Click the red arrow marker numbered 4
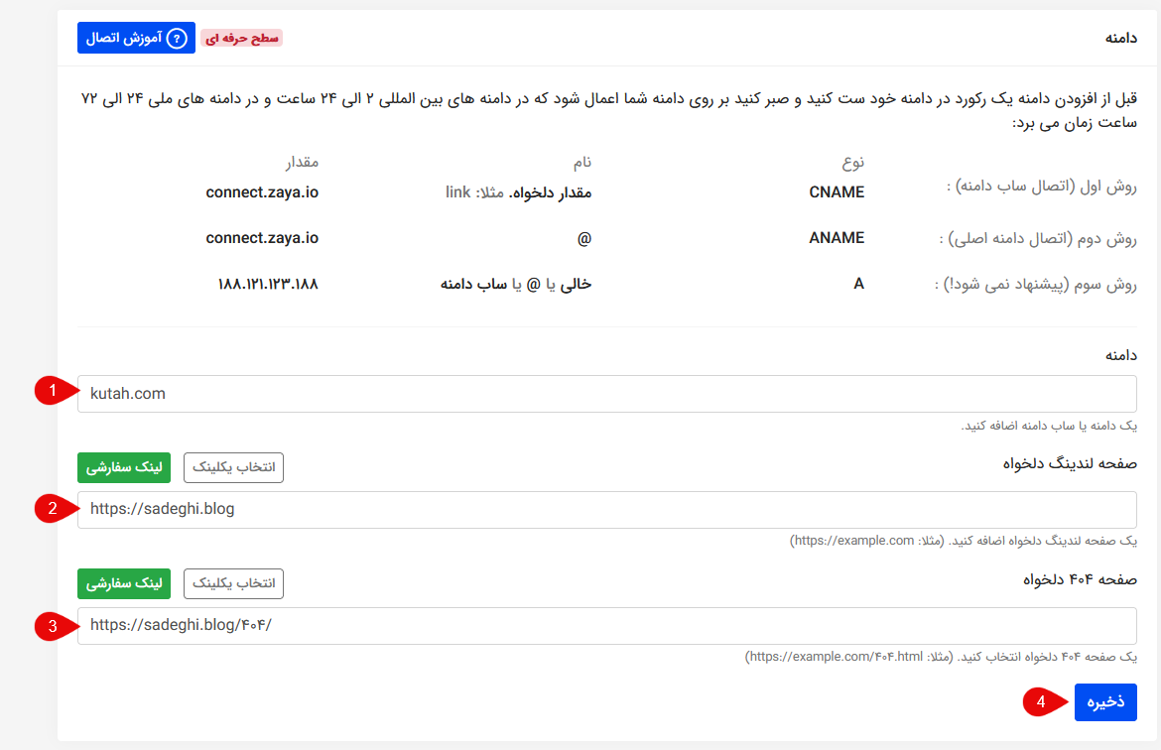The image size is (1161, 750). (x=1040, y=702)
